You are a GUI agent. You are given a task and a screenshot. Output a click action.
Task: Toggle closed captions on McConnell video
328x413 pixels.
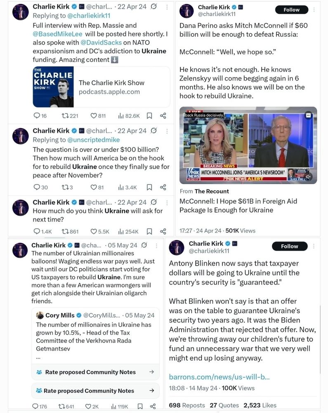pos(308,115)
